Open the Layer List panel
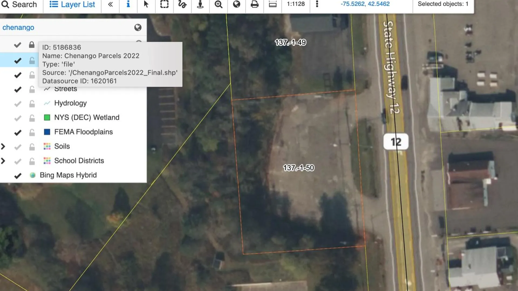Viewport: 518px width, 291px height. click(x=71, y=4)
